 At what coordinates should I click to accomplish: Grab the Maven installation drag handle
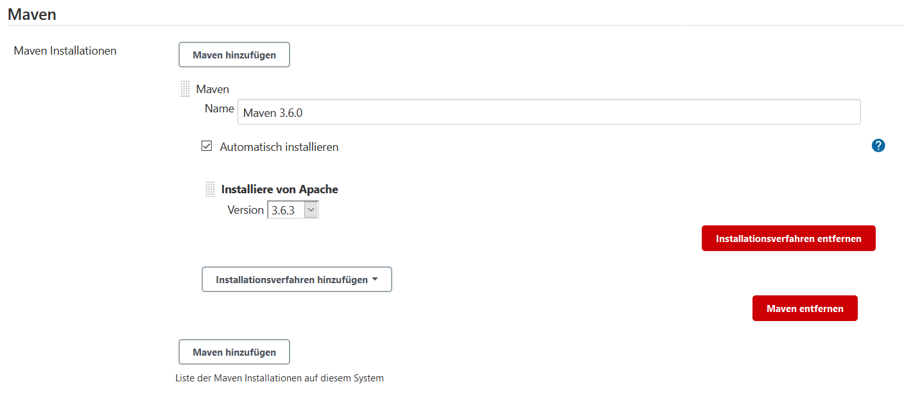[x=185, y=89]
